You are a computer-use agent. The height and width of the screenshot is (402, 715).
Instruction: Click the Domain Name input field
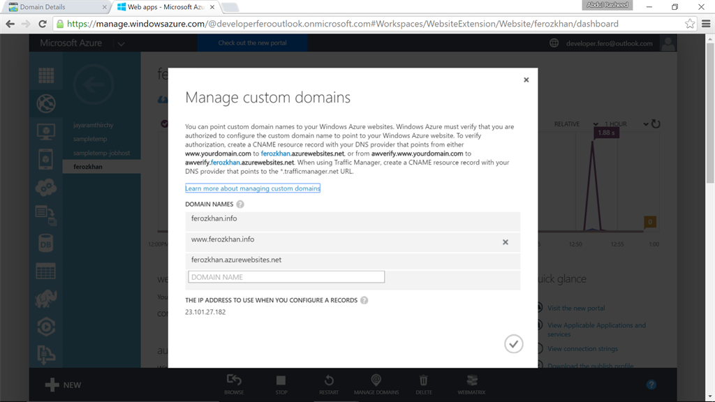click(x=286, y=277)
